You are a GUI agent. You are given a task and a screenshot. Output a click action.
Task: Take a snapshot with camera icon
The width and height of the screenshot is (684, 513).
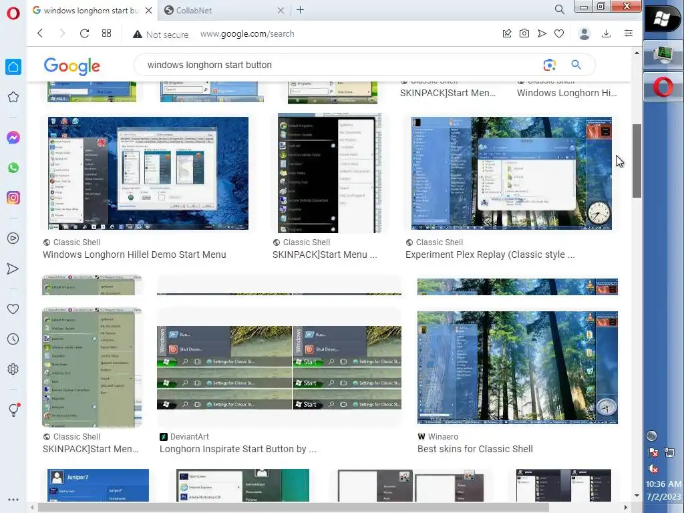click(524, 33)
